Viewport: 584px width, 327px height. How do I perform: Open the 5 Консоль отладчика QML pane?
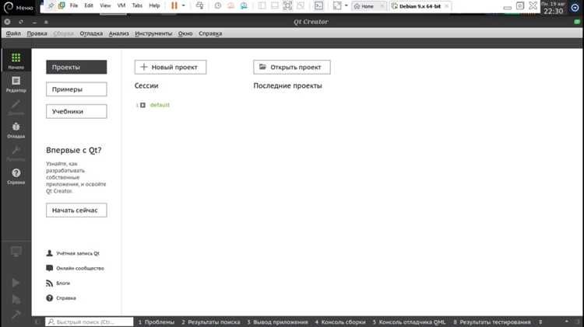click(x=409, y=322)
